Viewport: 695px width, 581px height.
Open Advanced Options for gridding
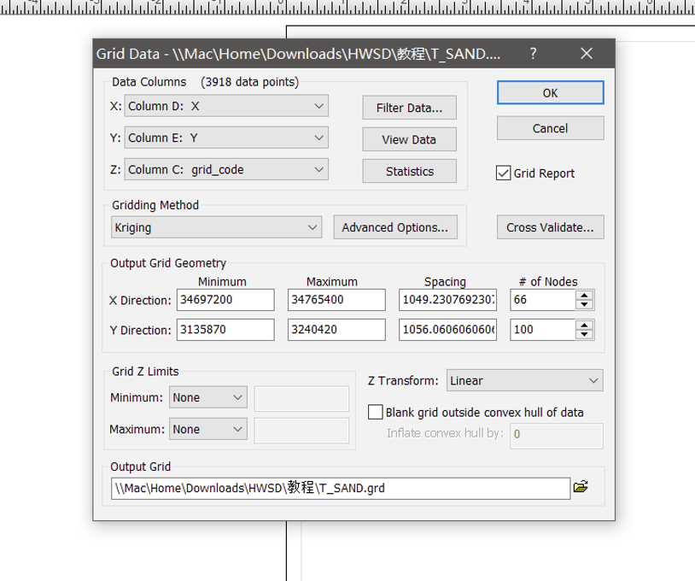pyautogui.click(x=394, y=227)
